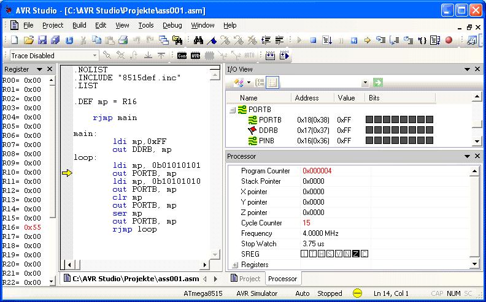Click the Open File folder icon

click(28, 40)
